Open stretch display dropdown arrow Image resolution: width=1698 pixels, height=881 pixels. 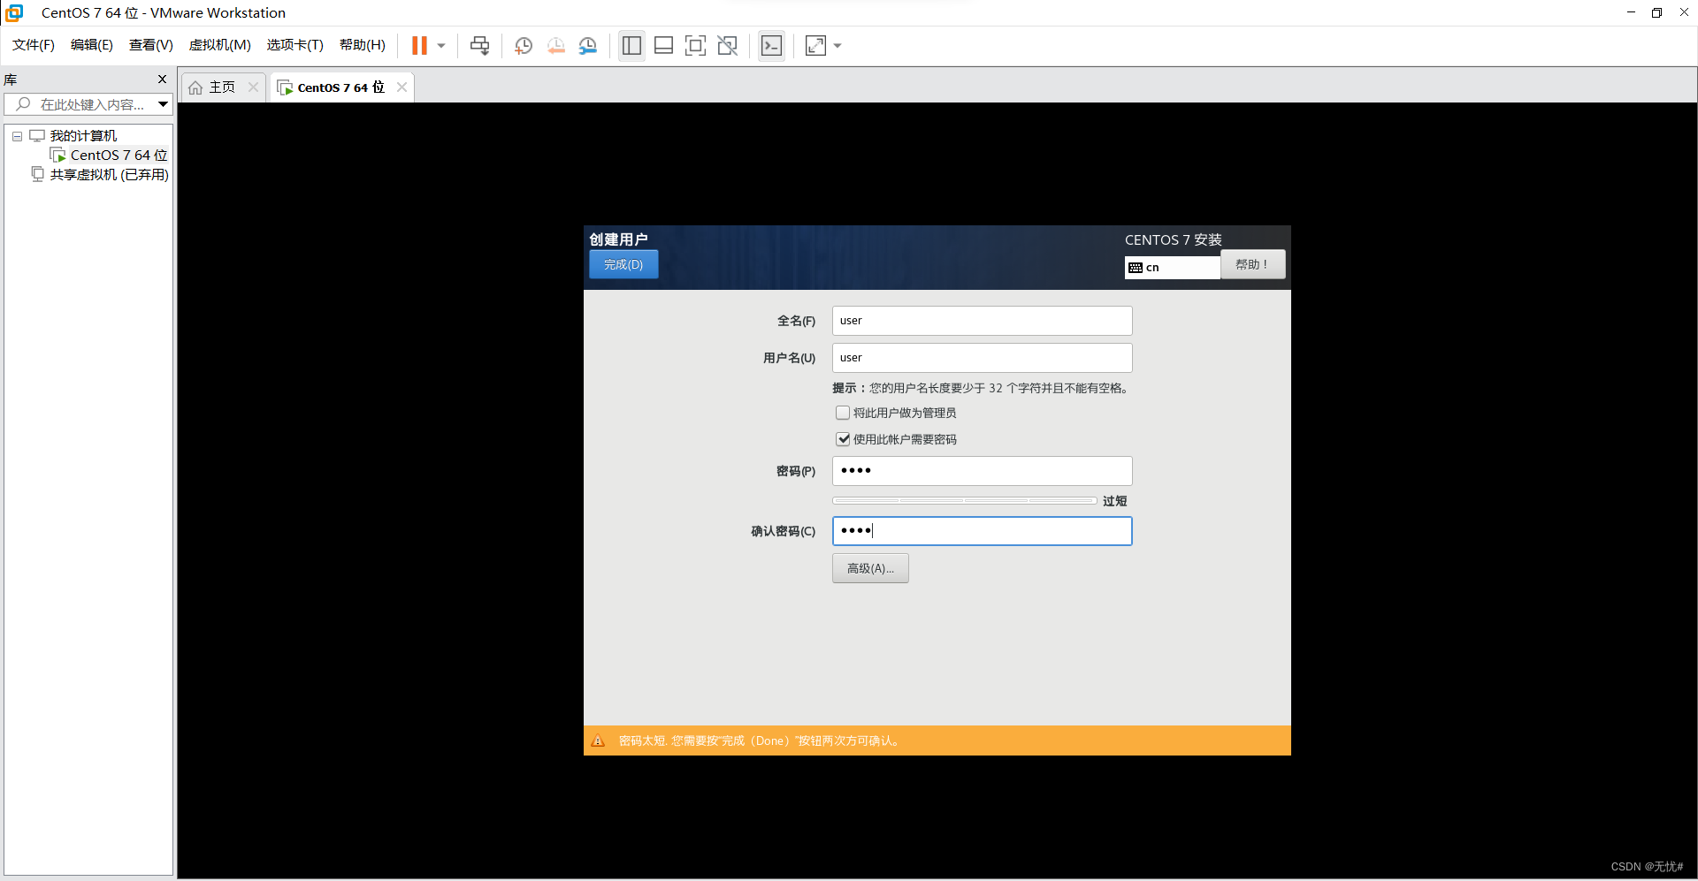point(838,46)
